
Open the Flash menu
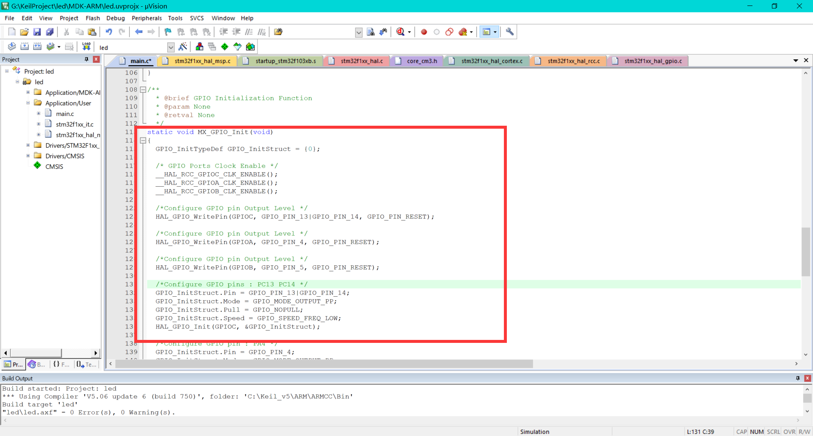[93, 18]
